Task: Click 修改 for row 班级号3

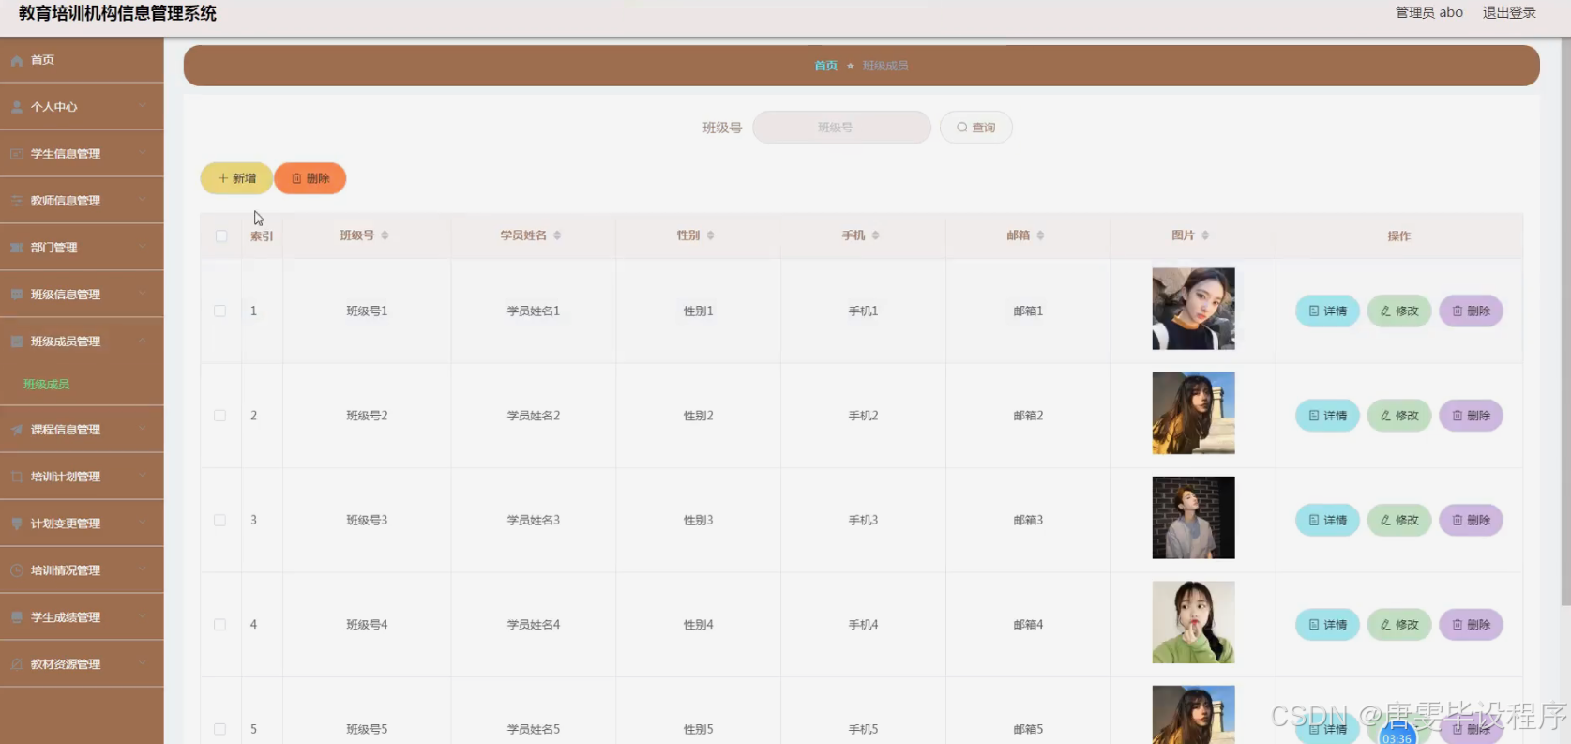Action: click(x=1399, y=520)
